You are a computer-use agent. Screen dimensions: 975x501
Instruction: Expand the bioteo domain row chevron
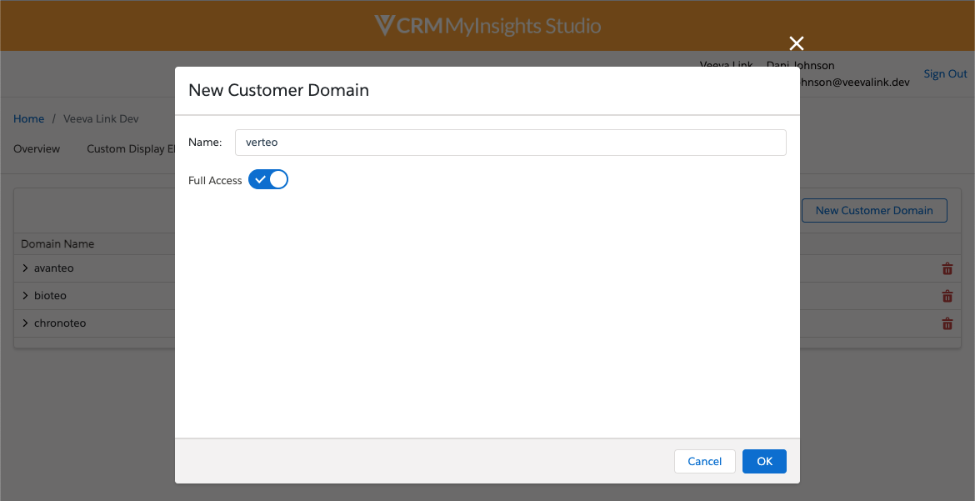point(25,296)
